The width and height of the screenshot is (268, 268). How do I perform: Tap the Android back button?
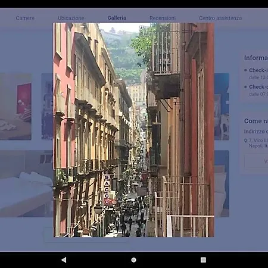[x=64, y=260]
